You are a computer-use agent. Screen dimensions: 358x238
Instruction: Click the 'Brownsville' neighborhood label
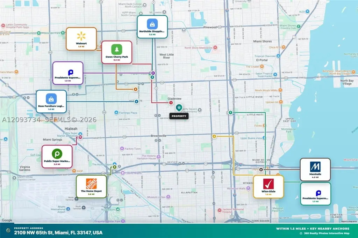[x=158, y=136]
